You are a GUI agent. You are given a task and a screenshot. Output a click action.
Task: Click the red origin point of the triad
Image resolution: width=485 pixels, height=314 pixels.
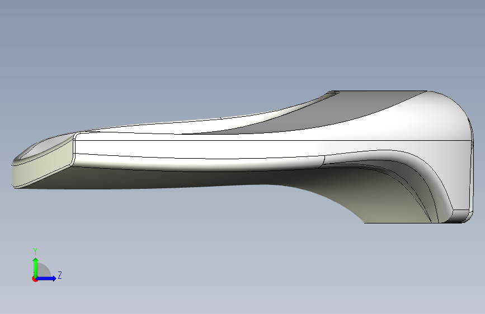tap(35, 279)
